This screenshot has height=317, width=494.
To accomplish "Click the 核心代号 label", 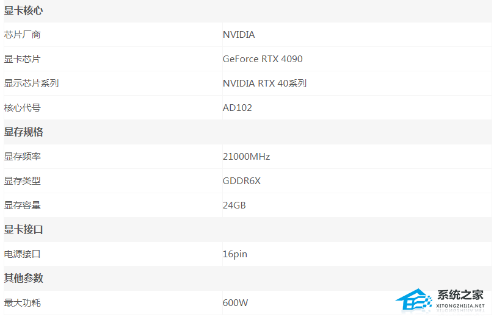I will (22, 108).
